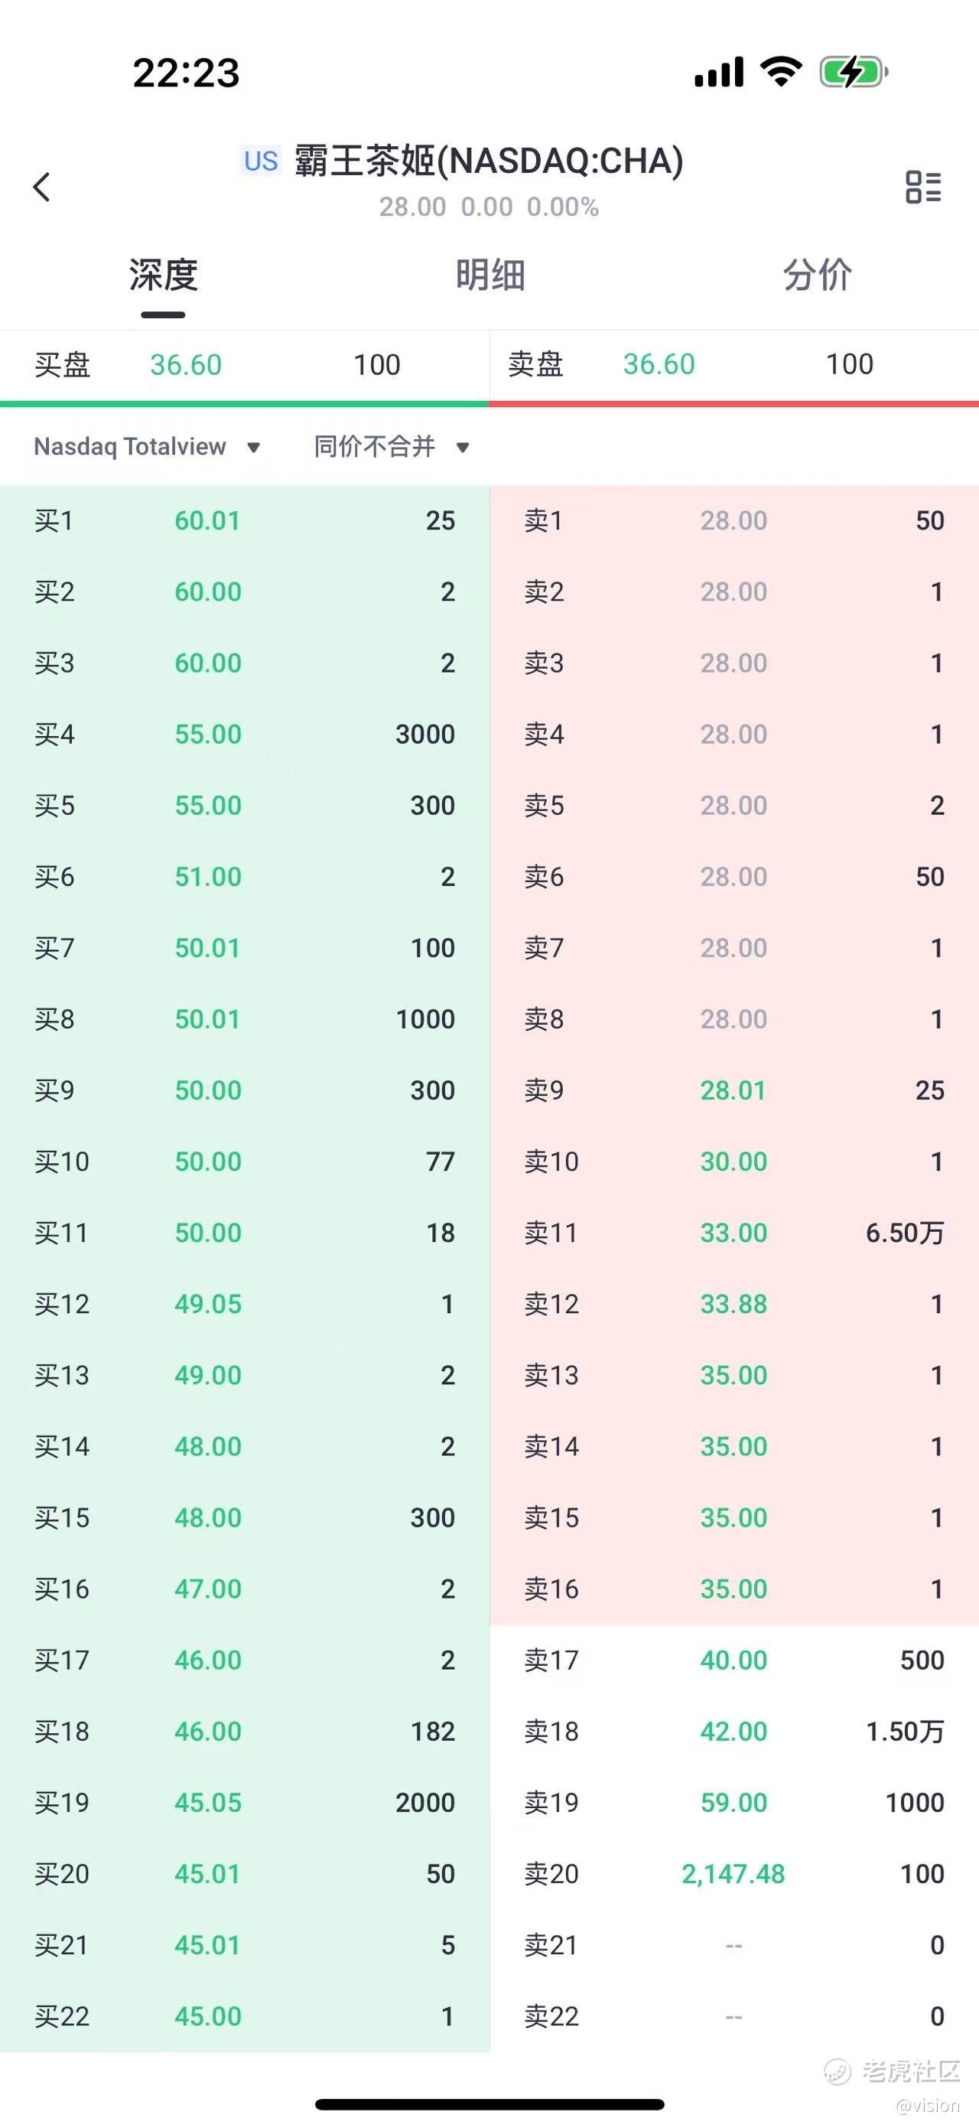Tap the US market badge
Viewport: 979px width, 2128px height.
click(x=261, y=161)
